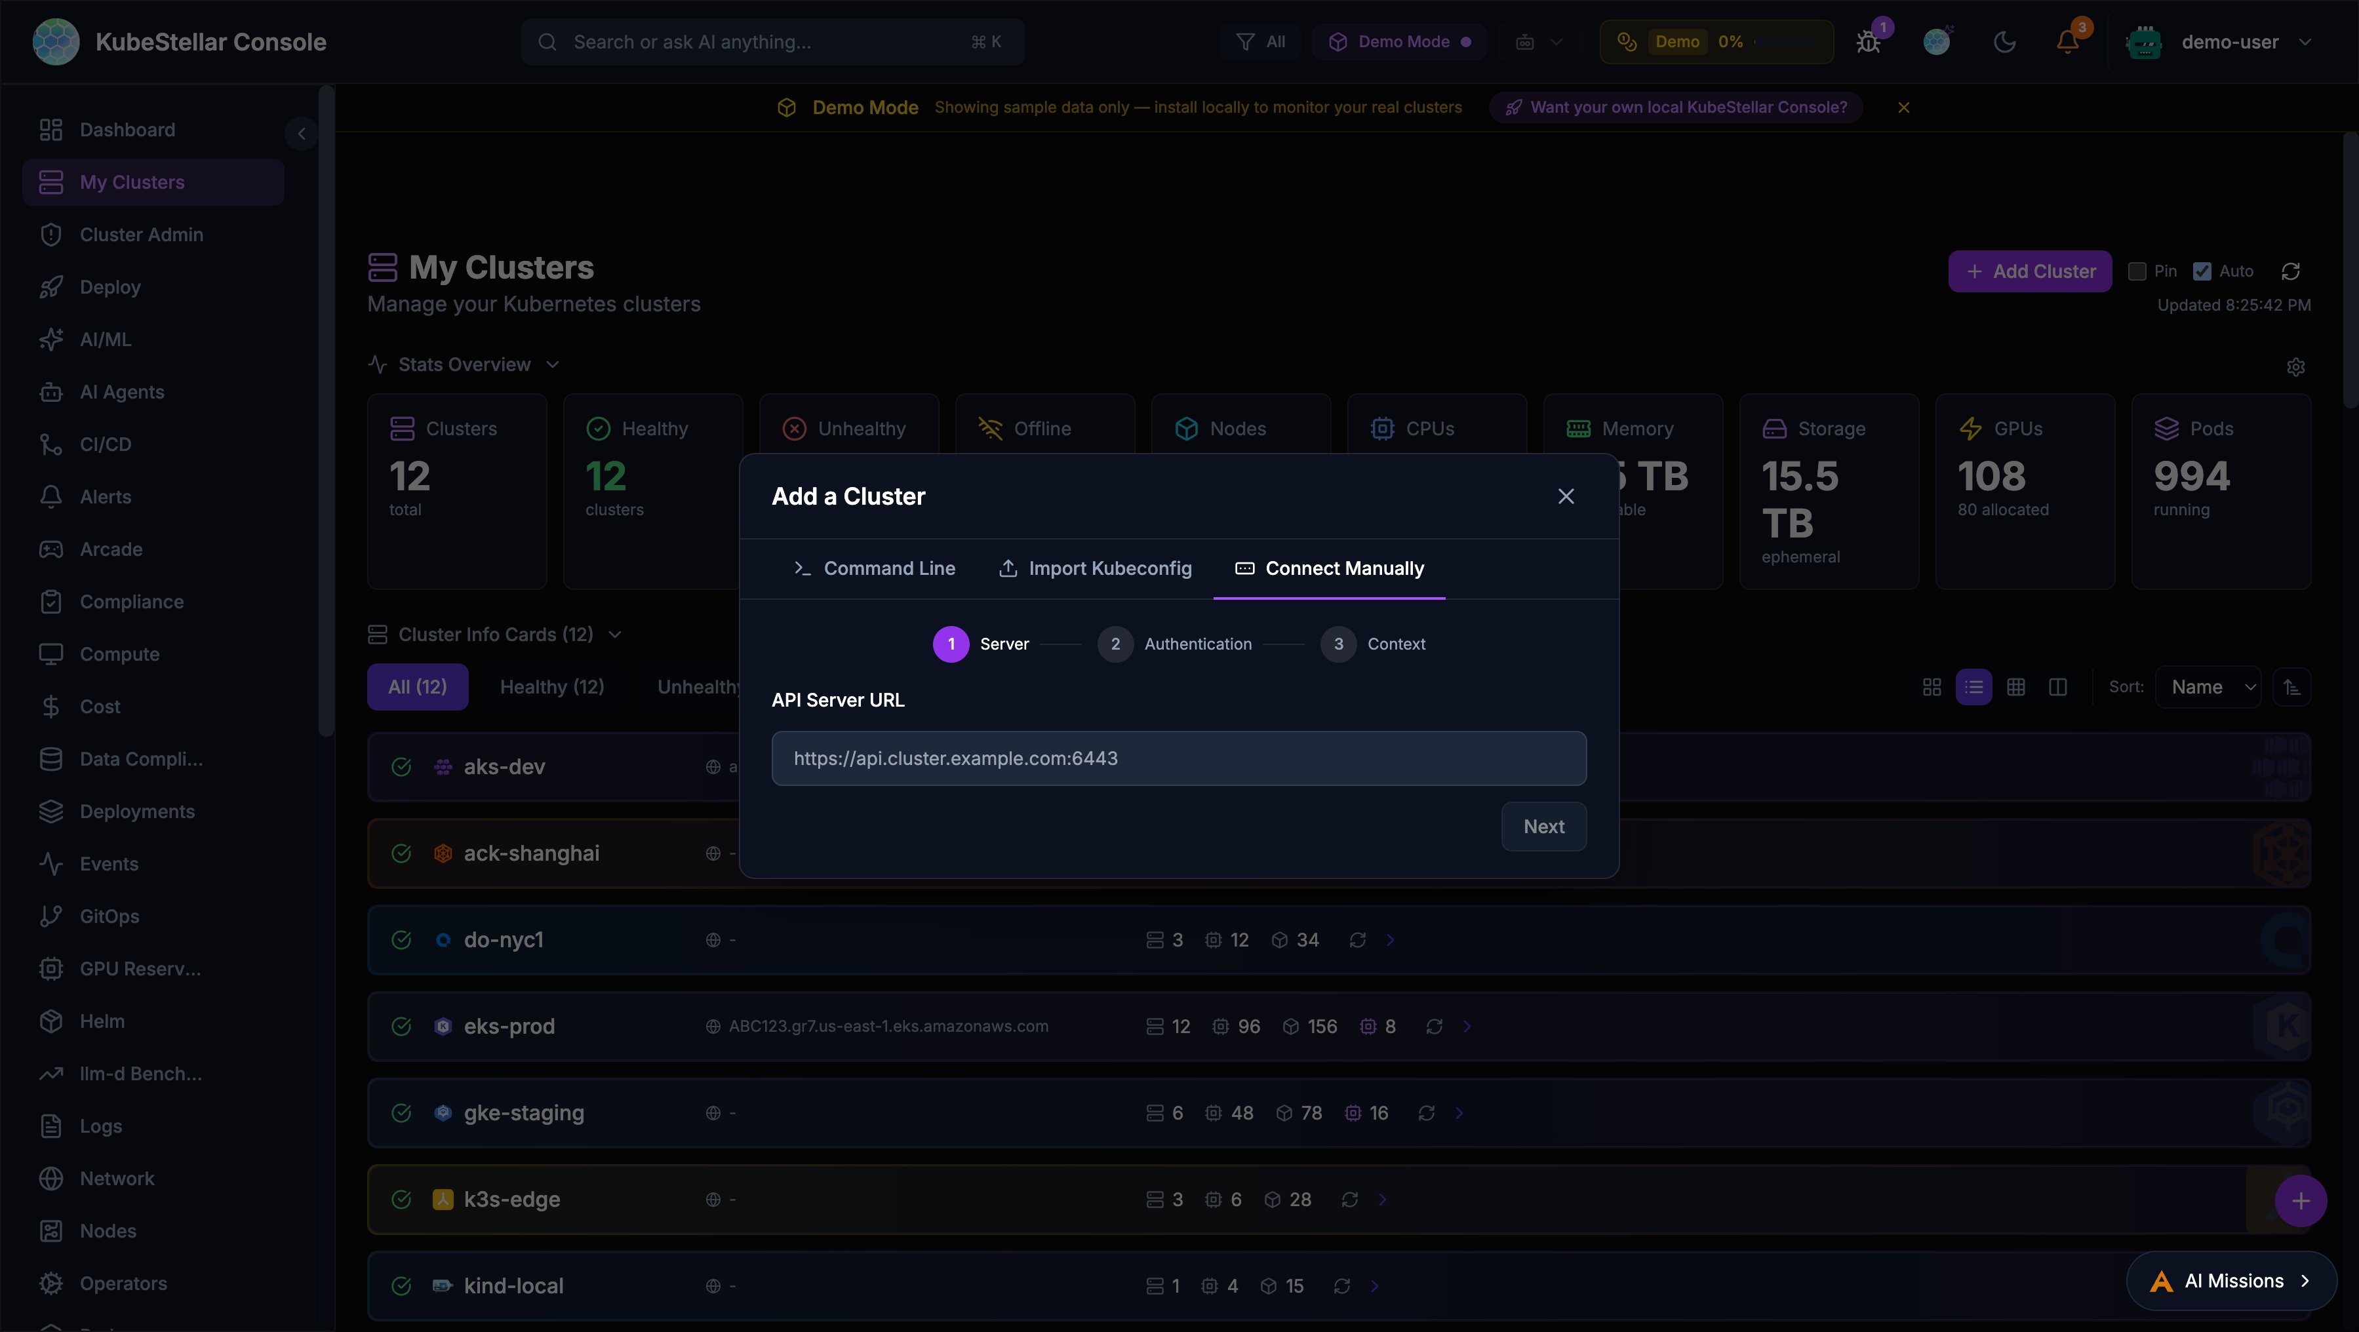Toggle dark mode with the moon icon

(x=2004, y=41)
